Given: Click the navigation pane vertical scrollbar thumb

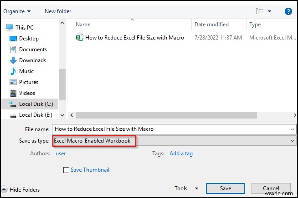Looking at the screenshot, I should 62,84.
